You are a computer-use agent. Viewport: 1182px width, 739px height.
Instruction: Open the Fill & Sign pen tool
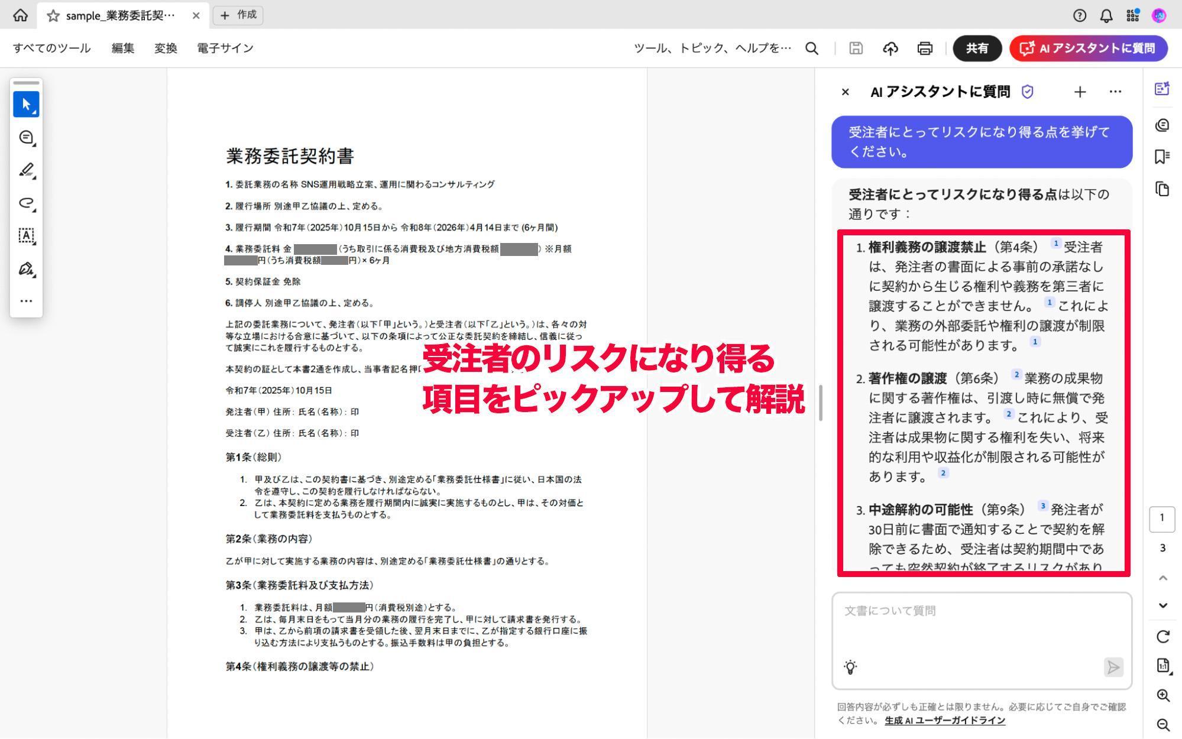pos(26,269)
